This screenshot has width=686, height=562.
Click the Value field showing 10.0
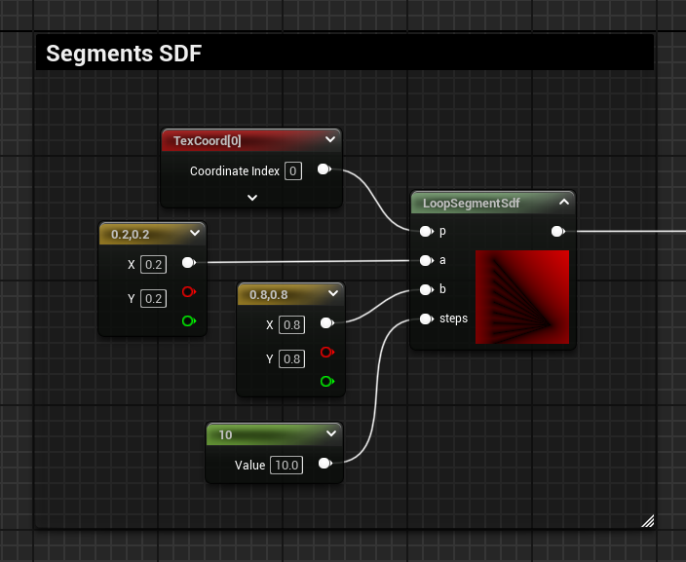(286, 466)
